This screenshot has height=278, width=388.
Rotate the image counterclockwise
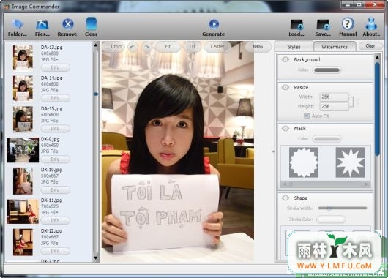pyautogui.click(x=133, y=47)
